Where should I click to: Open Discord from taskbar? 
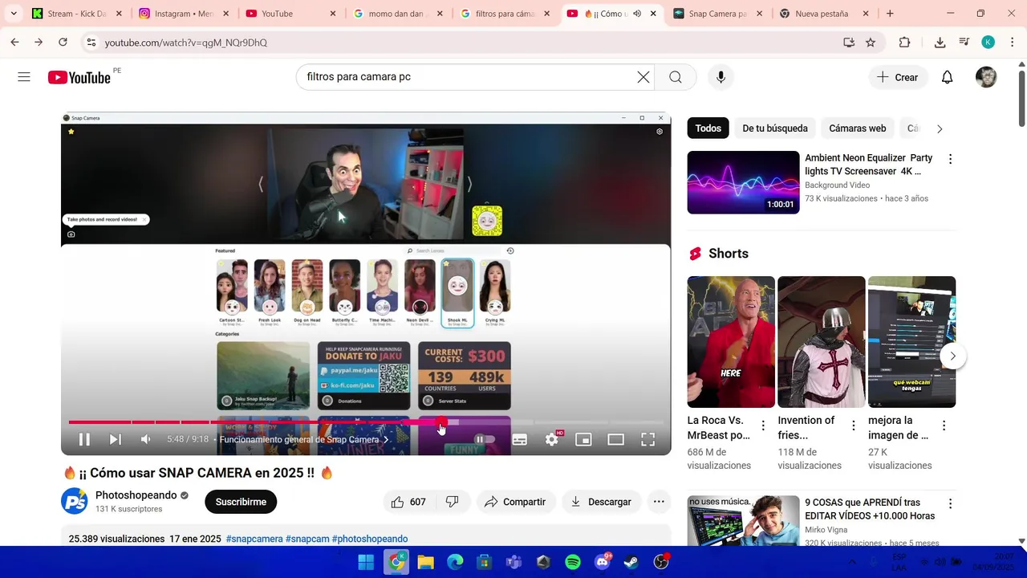[x=603, y=562]
